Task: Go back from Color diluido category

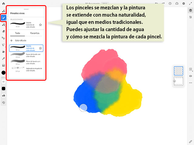Action: (x=12, y=40)
